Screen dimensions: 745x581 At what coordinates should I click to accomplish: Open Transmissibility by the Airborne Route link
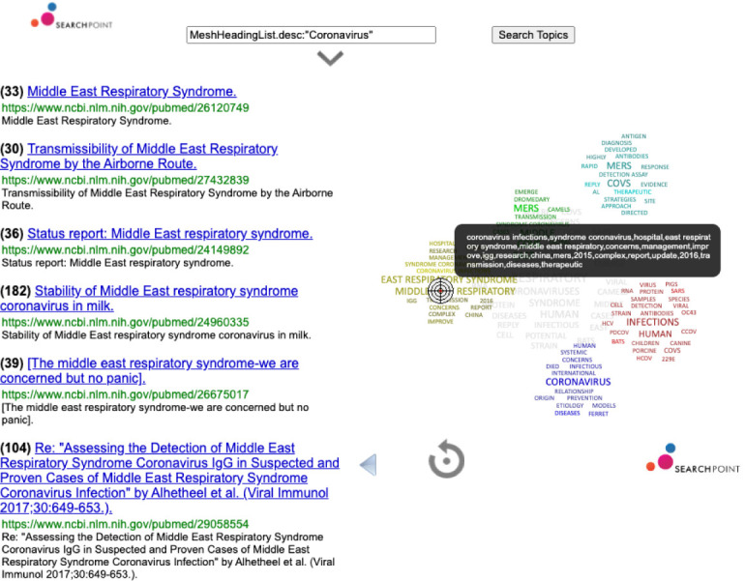coord(138,157)
